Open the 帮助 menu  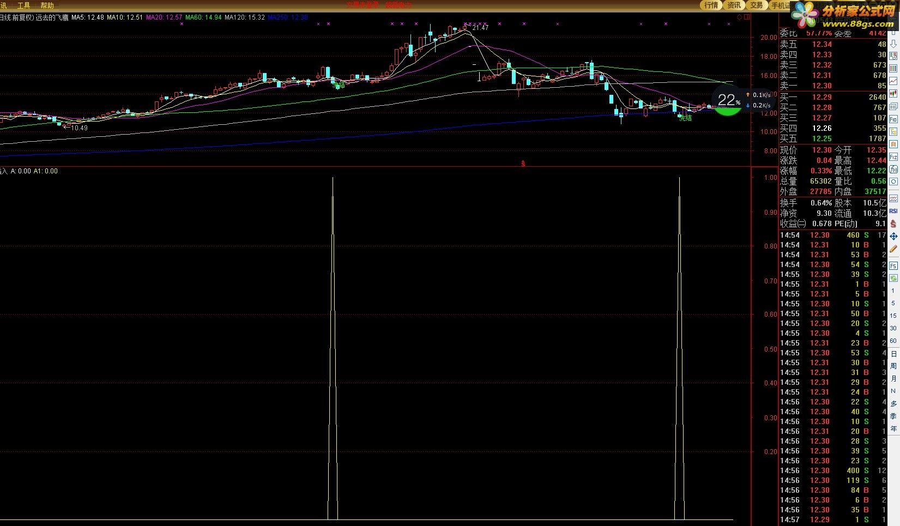click(47, 5)
